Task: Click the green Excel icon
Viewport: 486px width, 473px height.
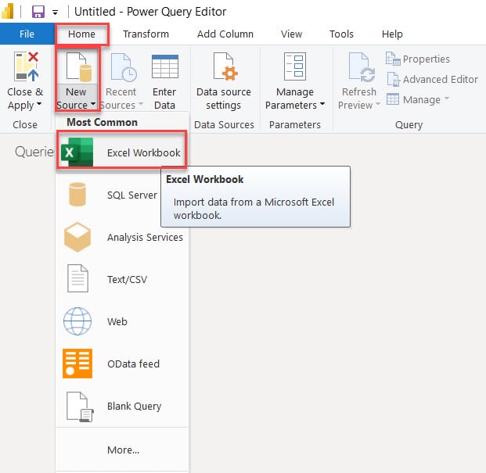Action: (77, 152)
